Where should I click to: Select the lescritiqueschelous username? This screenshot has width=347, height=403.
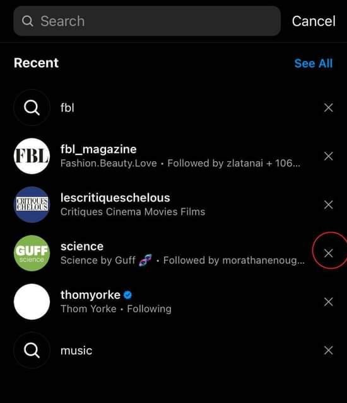[115, 198]
